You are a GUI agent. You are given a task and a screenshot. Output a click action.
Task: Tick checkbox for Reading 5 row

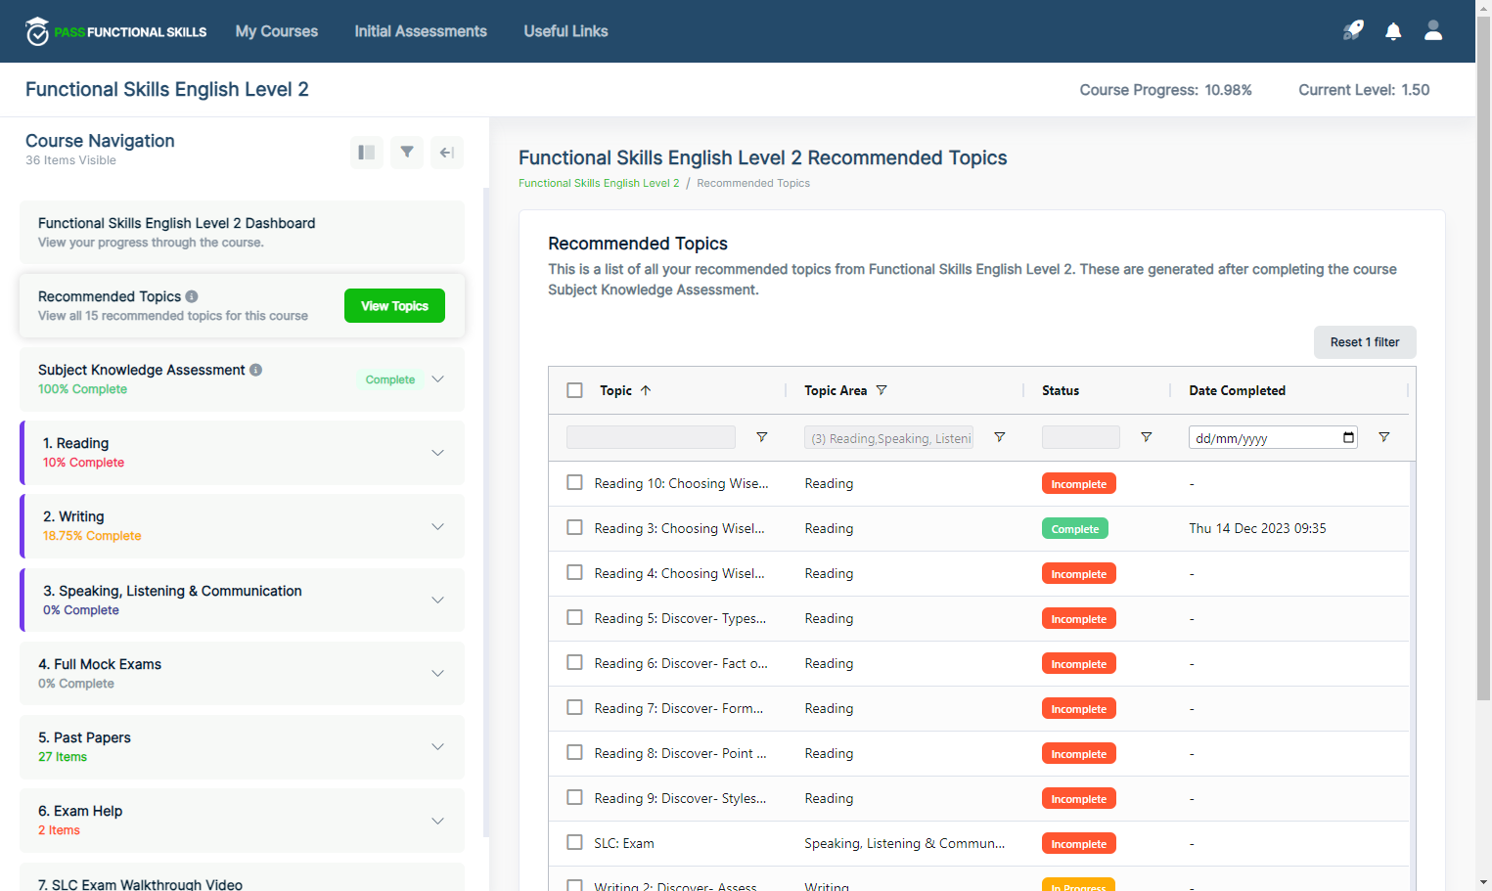(x=575, y=617)
